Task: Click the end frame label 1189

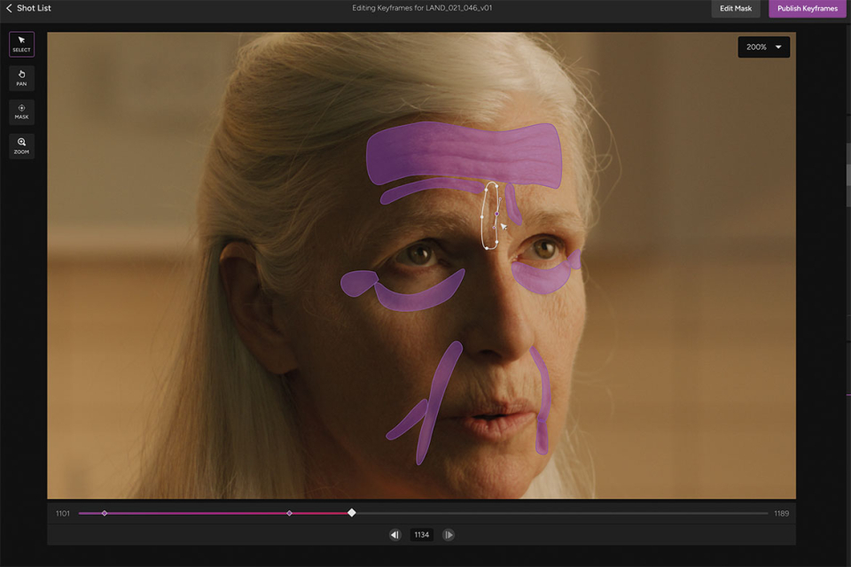Action: tap(782, 513)
